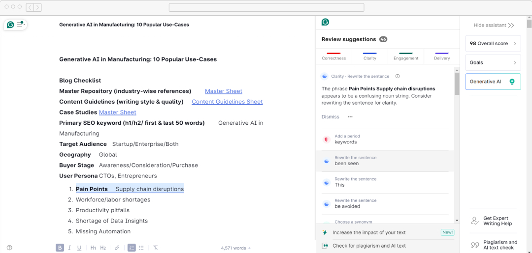Screen dimensions: 532x253
Task: Click suggestions count badge 46
Action: [383, 39]
